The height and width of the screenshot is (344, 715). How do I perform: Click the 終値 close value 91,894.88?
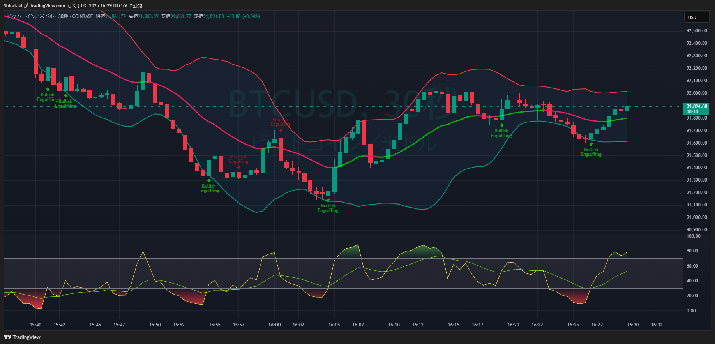(214, 16)
